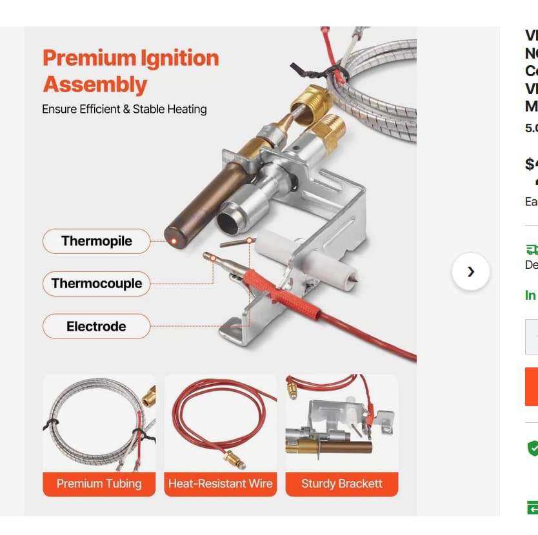Select the Electrode callout label
Screen dimensions: 538x535
(96, 326)
